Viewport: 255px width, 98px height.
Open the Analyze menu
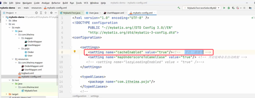(x=46, y=3)
